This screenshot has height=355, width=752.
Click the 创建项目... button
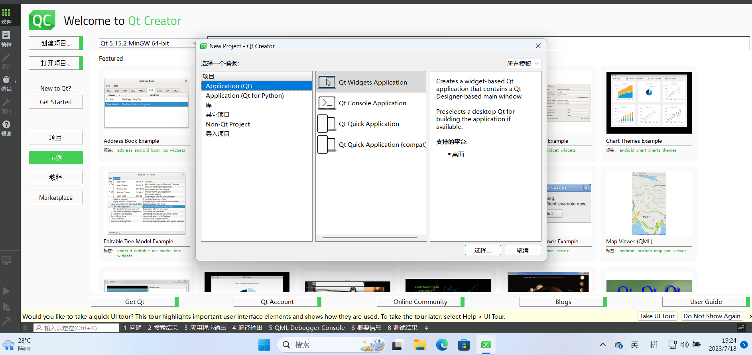click(56, 43)
